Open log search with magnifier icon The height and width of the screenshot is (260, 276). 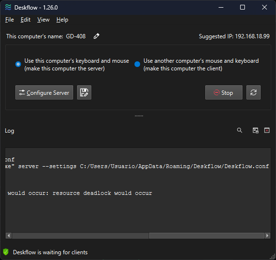pos(239,130)
